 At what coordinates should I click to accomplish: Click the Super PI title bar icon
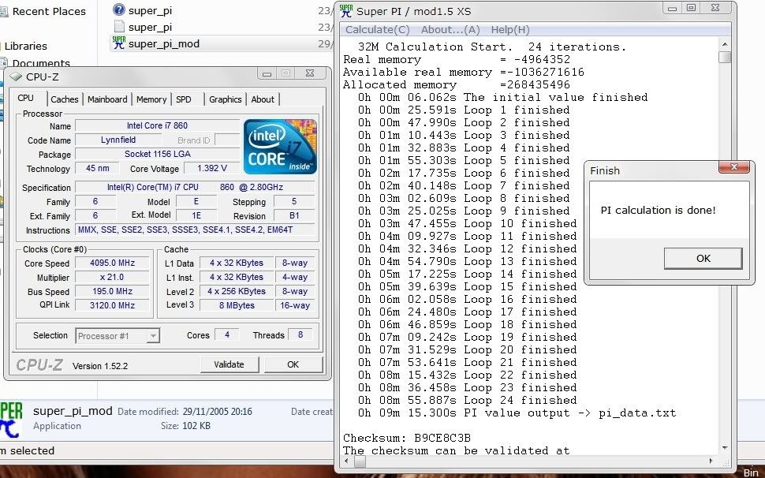tap(346, 11)
